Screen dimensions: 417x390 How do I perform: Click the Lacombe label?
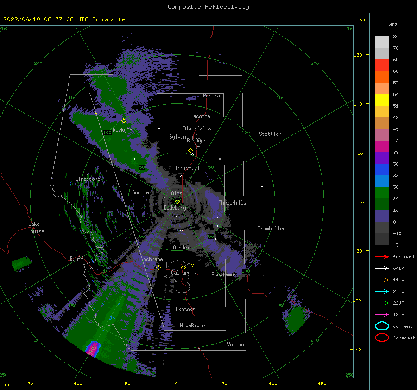click(200, 116)
